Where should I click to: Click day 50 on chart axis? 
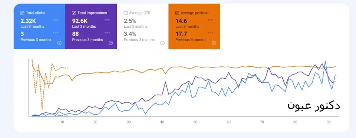(x=195, y=122)
